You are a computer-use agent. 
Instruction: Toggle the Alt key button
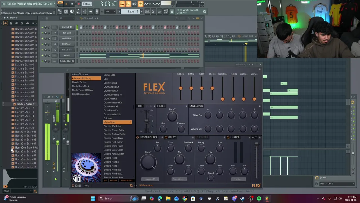point(160,12)
